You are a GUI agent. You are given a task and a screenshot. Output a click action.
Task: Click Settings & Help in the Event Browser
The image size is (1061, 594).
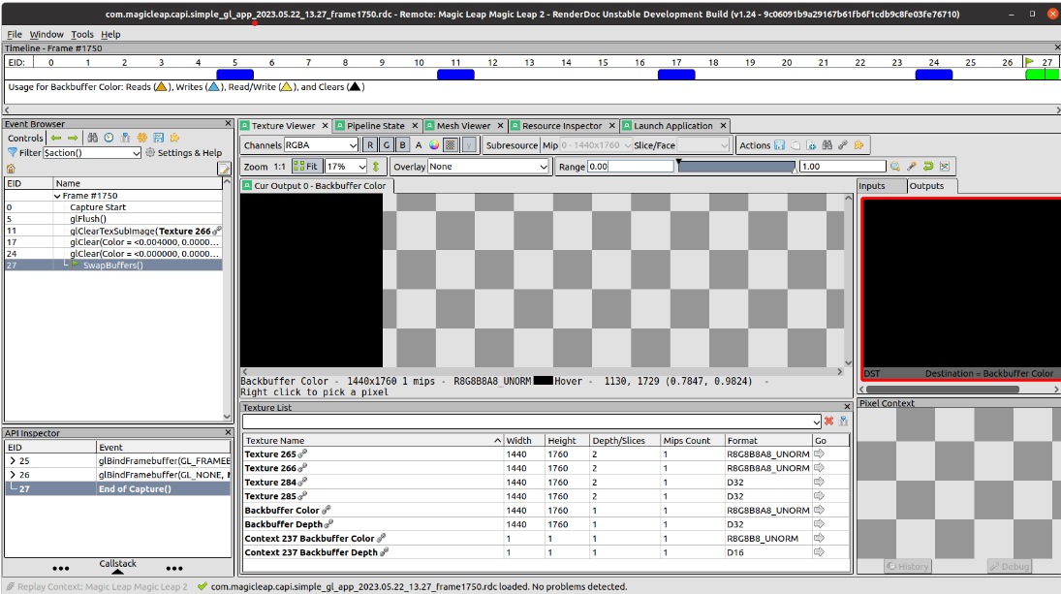tap(189, 152)
